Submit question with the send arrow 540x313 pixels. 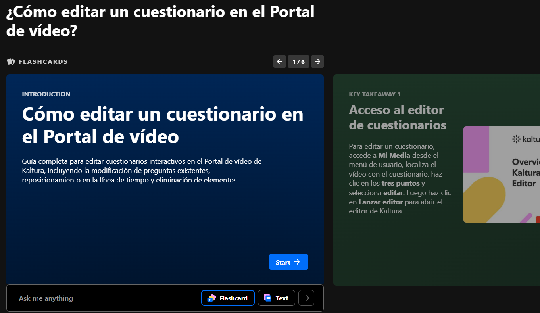(306, 298)
